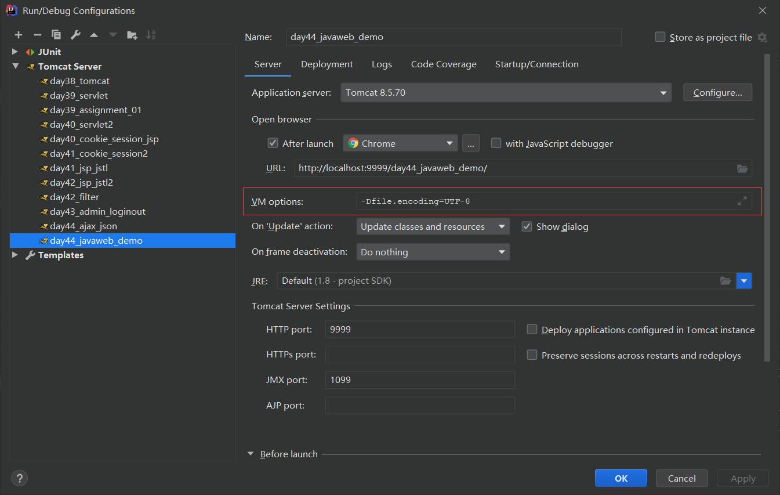This screenshot has width=780, height=495.
Task: Click the OK button
Action: [x=621, y=478]
